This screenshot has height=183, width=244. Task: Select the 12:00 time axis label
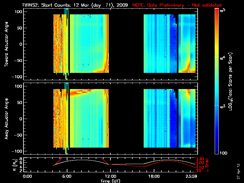click(x=110, y=177)
